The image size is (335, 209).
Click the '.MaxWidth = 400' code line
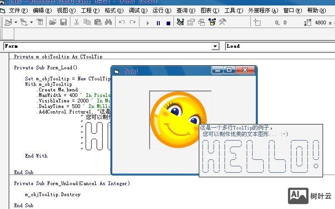tap(57, 96)
